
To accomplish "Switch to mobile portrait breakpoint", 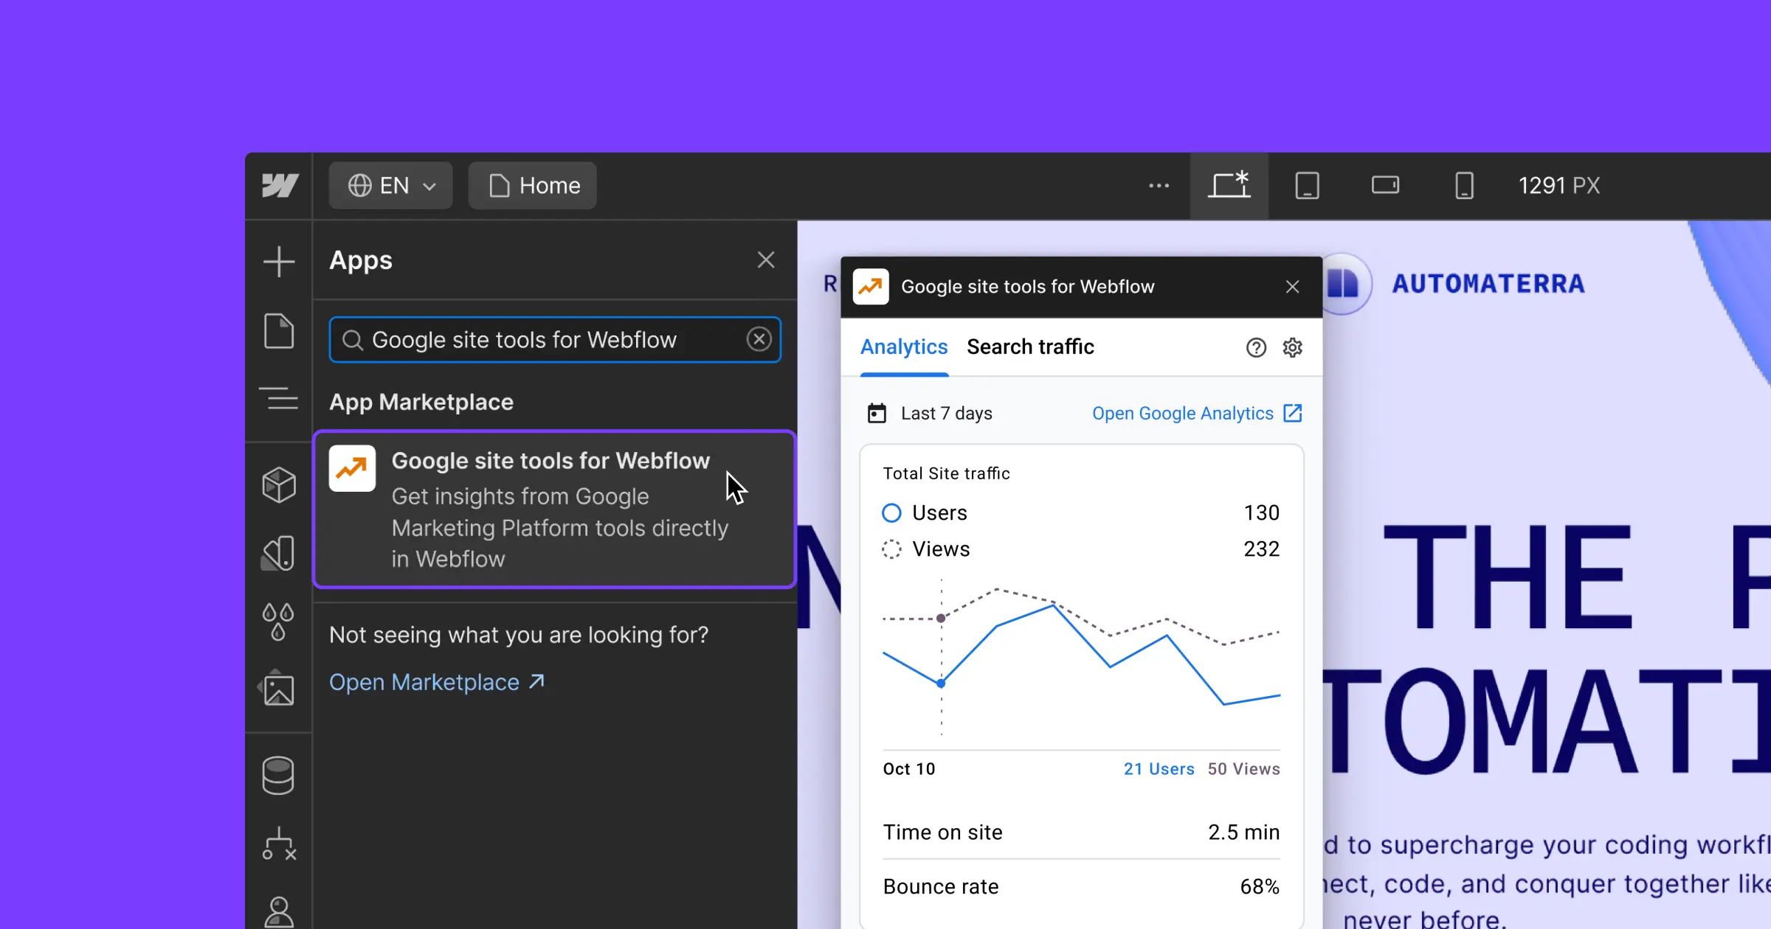I will [x=1464, y=185].
